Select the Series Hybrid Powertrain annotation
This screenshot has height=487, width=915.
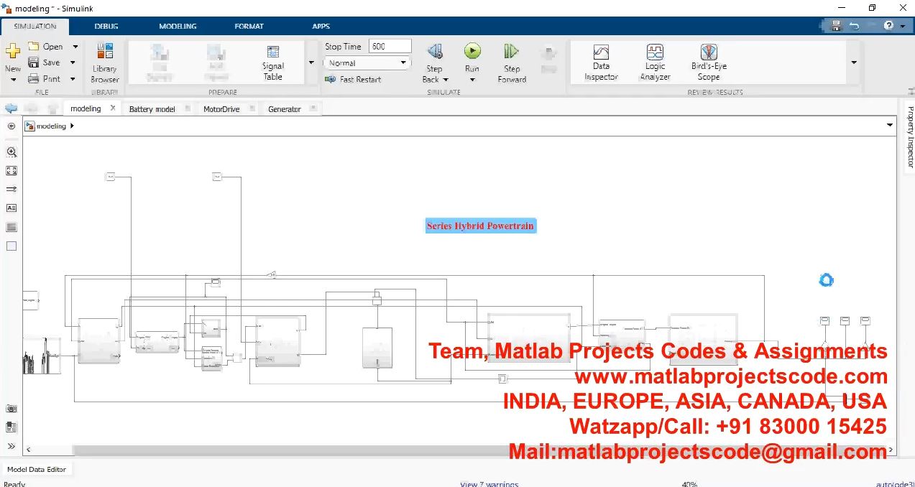[480, 226]
